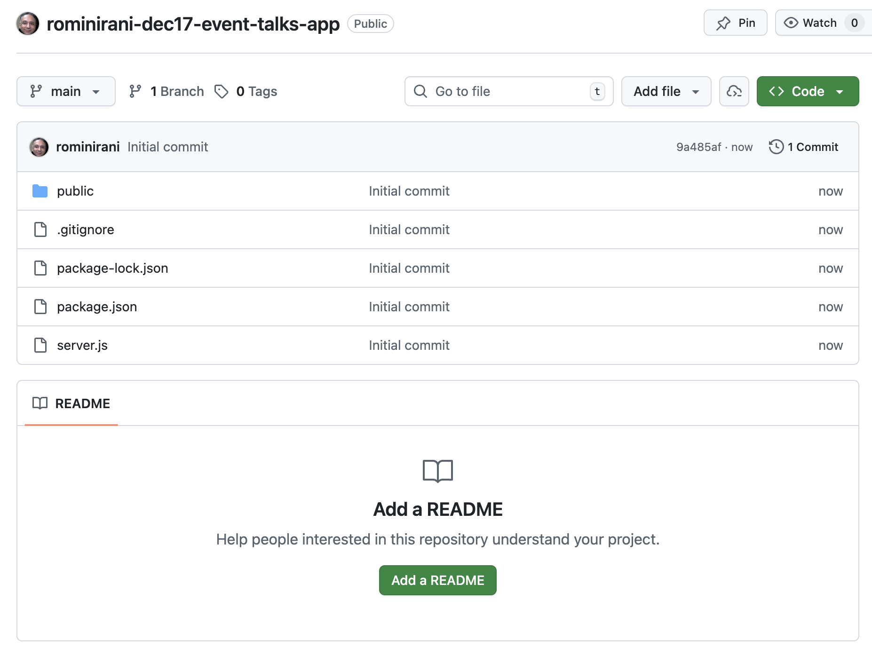This screenshot has width=872, height=663.
Task: Click the cloud icon button beside Add file
Action: click(x=734, y=91)
